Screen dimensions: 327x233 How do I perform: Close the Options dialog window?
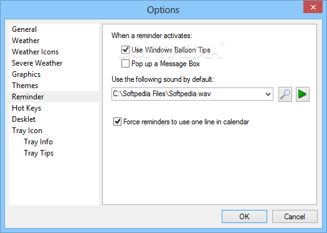pyautogui.click(x=313, y=7)
